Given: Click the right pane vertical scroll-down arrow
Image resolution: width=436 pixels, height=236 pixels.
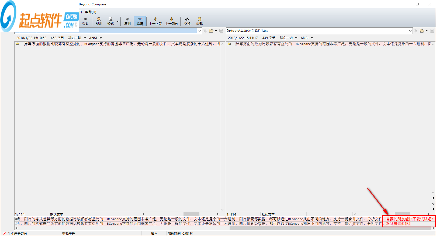Looking at the screenshot, I should [x=433, y=193].
